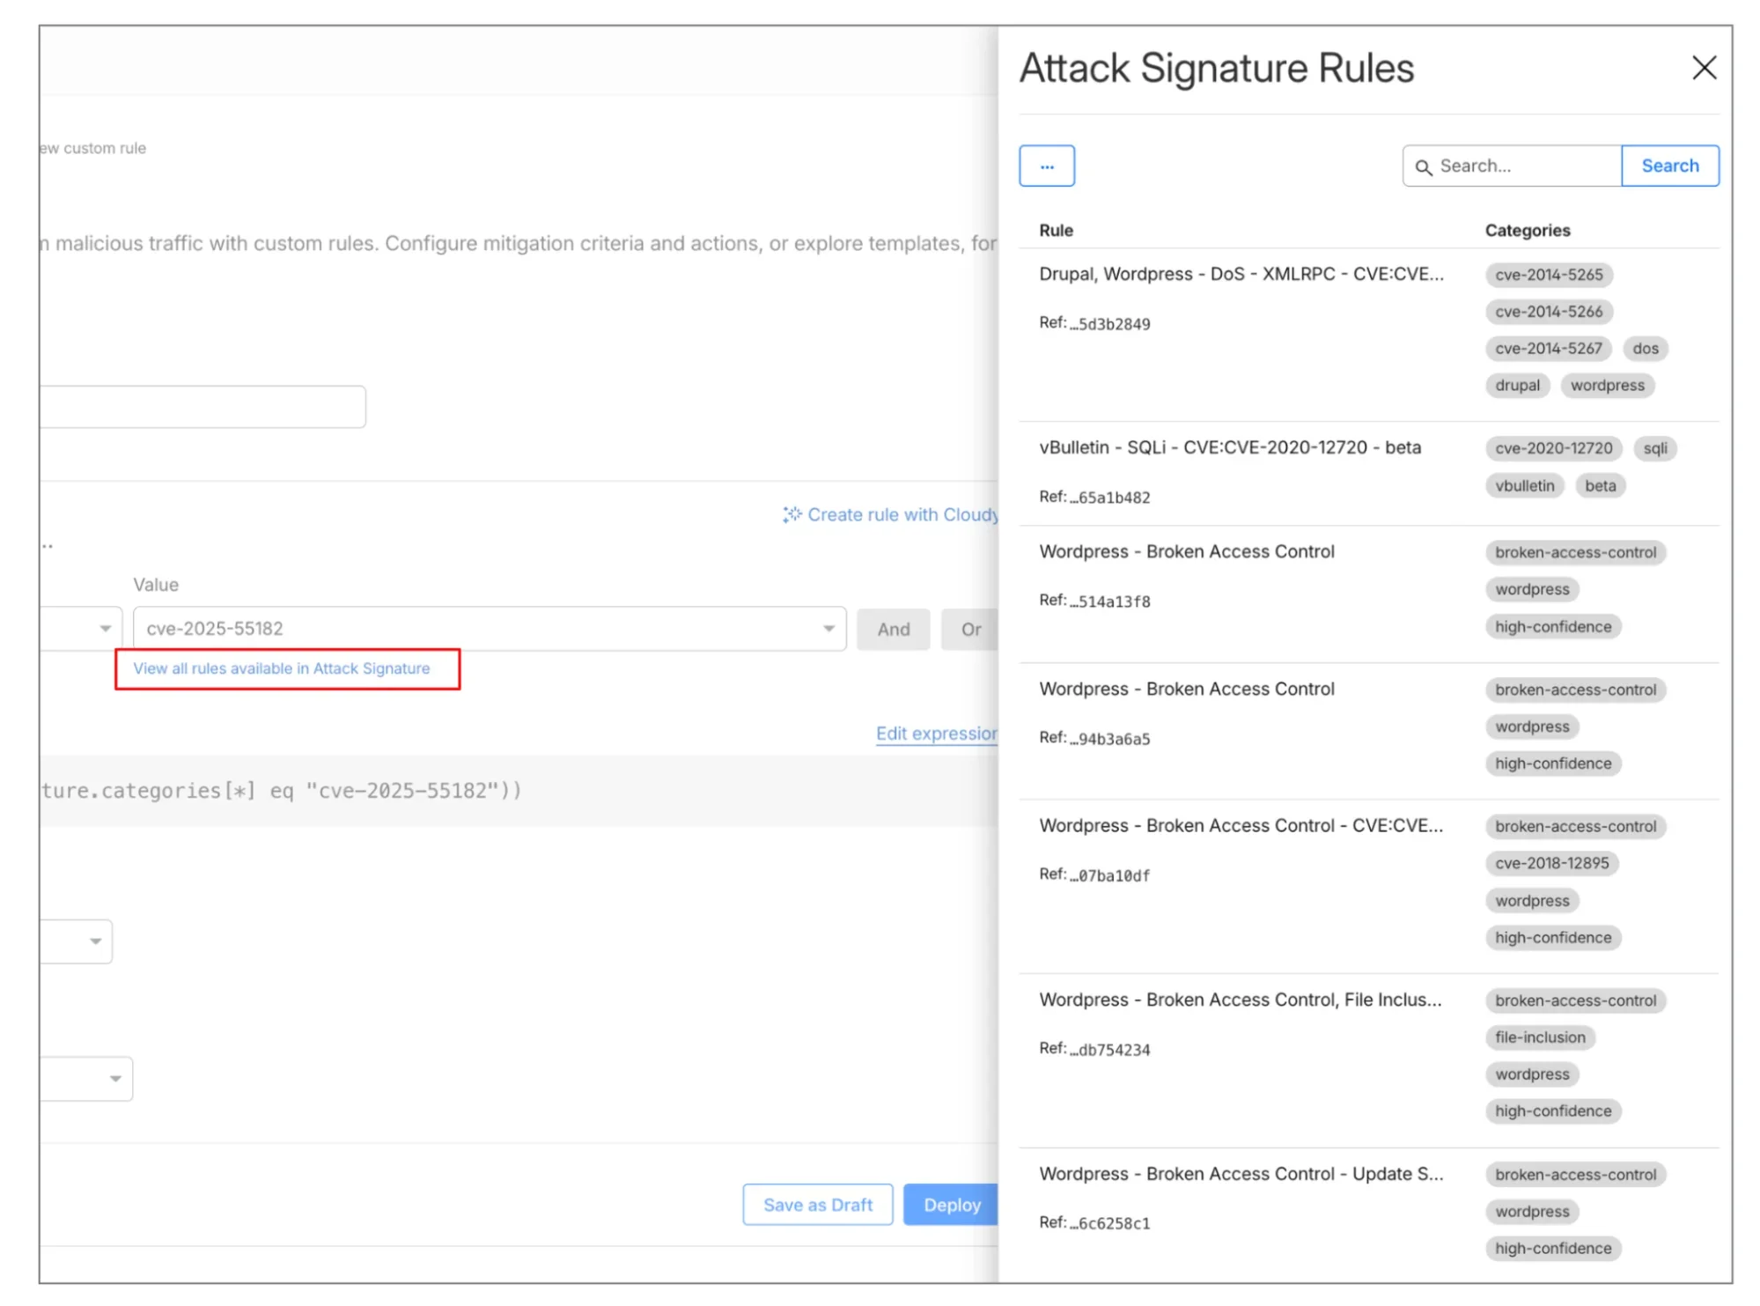The height and width of the screenshot is (1306, 1760).
Task: Toggle the Or operator for the rule condition
Action: (970, 629)
